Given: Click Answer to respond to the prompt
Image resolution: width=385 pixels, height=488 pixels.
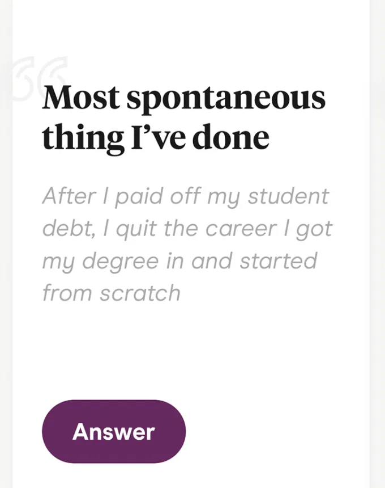Looking at the screenshot, I should point(113,431).
